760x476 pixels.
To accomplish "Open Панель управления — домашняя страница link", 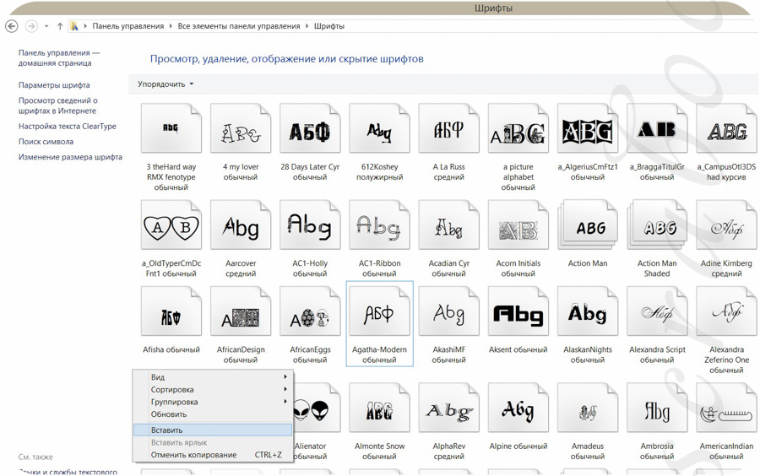I will (58, 57).
